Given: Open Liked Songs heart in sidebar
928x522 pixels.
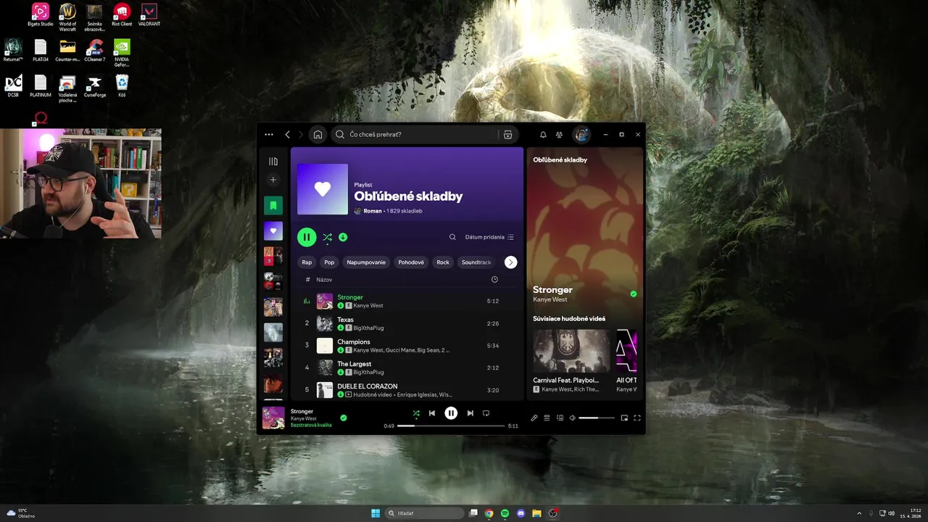Looking at the screenshot, I should coord(273,231).
